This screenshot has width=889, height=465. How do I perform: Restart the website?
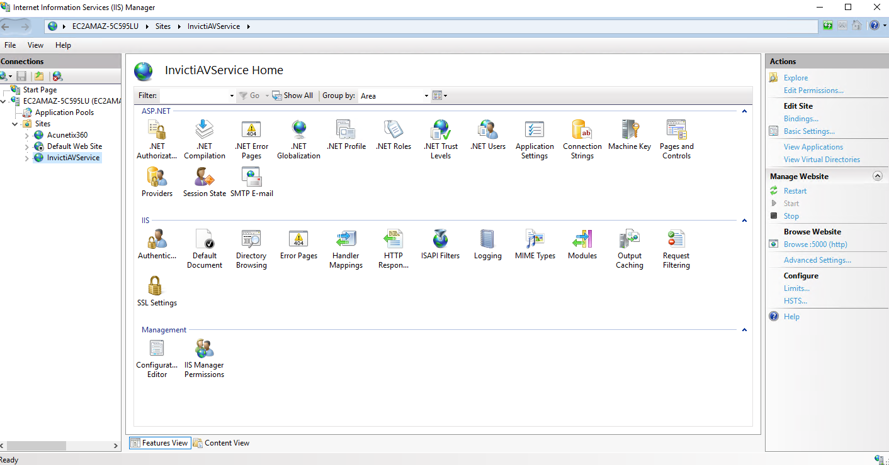(795, 191)
